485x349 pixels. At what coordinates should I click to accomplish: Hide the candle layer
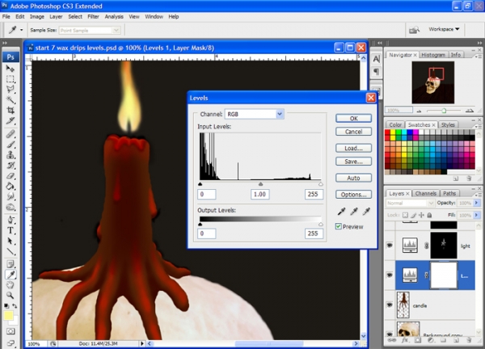pos(390,305)
